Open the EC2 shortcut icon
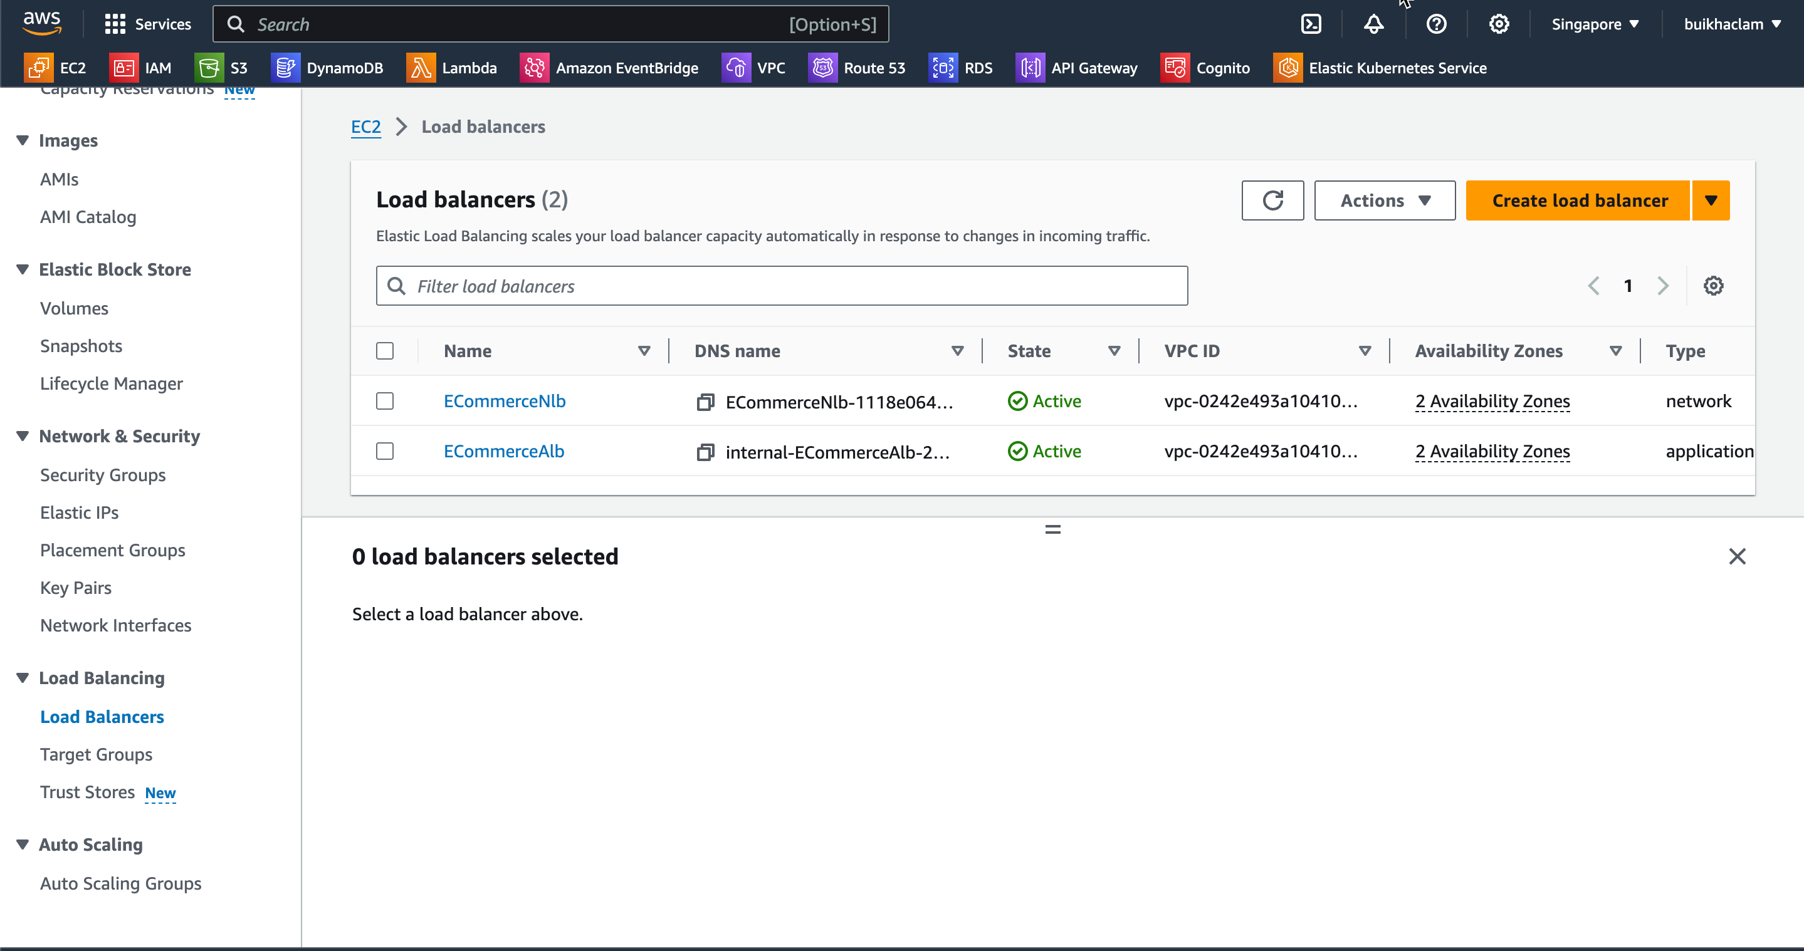Image resolution: width=1804 pixels, height=951 pixels. coord(38,68)
